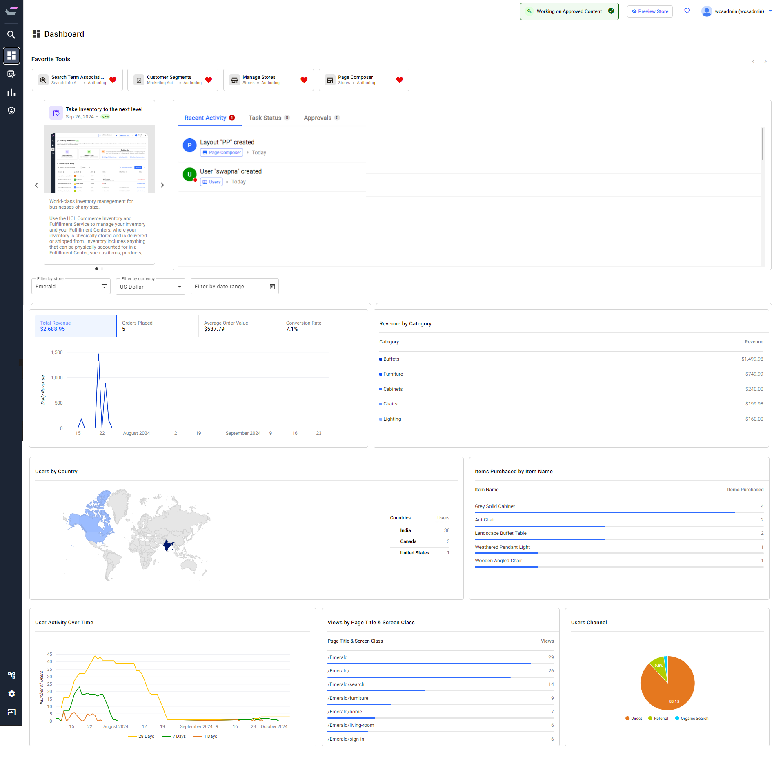Toggle favorite heart on Customer Segments
The height and width of the screenshot is (766, 774).
pos(208,80)
